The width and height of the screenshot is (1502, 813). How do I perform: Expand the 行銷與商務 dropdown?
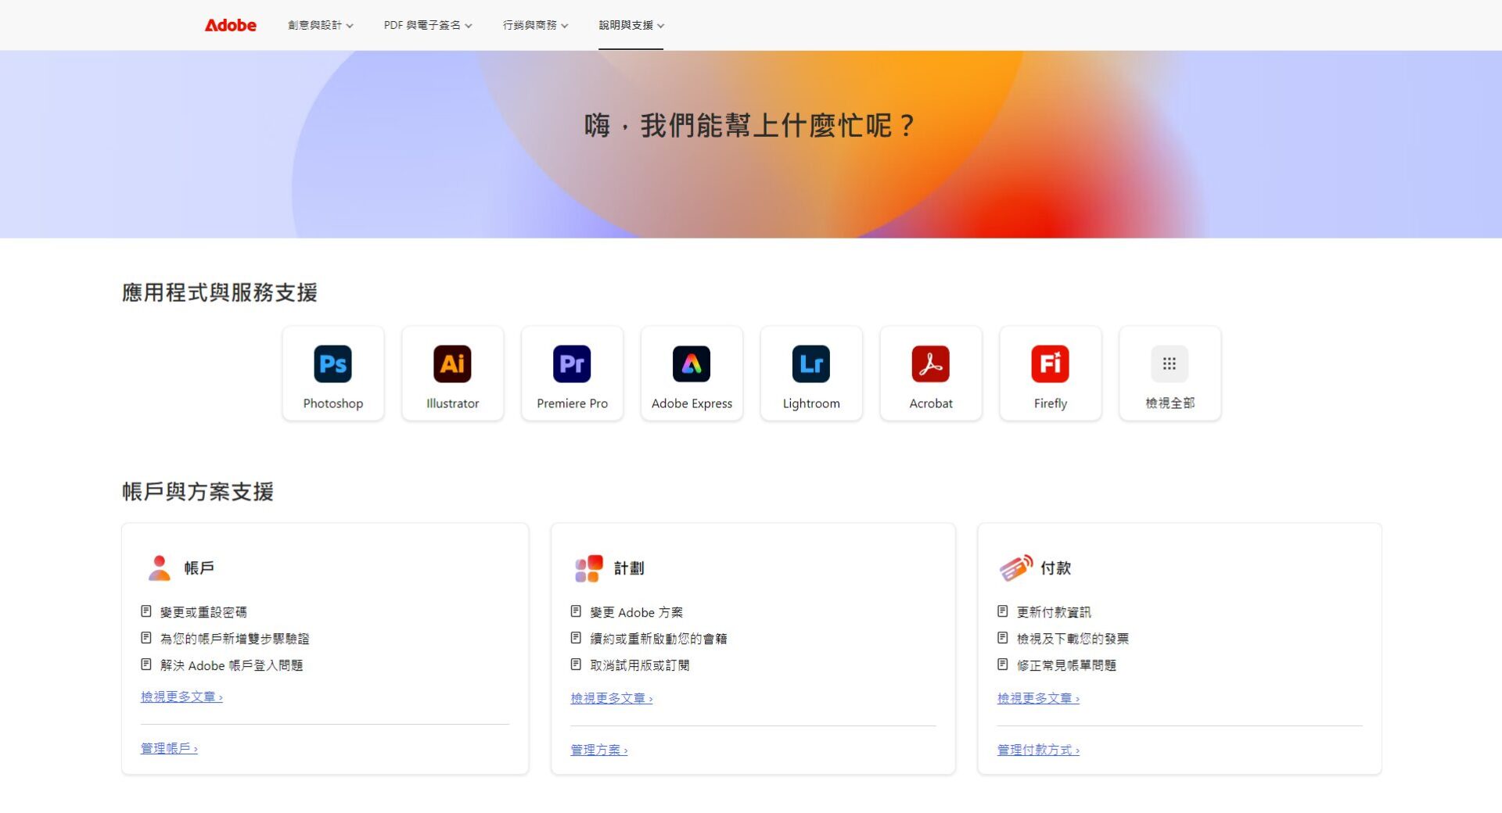[x=534, y=24]
